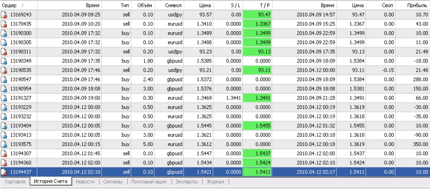Switch to the Журнал tab
This screenshot has height=189, width=430.
(x=215, y=182)
